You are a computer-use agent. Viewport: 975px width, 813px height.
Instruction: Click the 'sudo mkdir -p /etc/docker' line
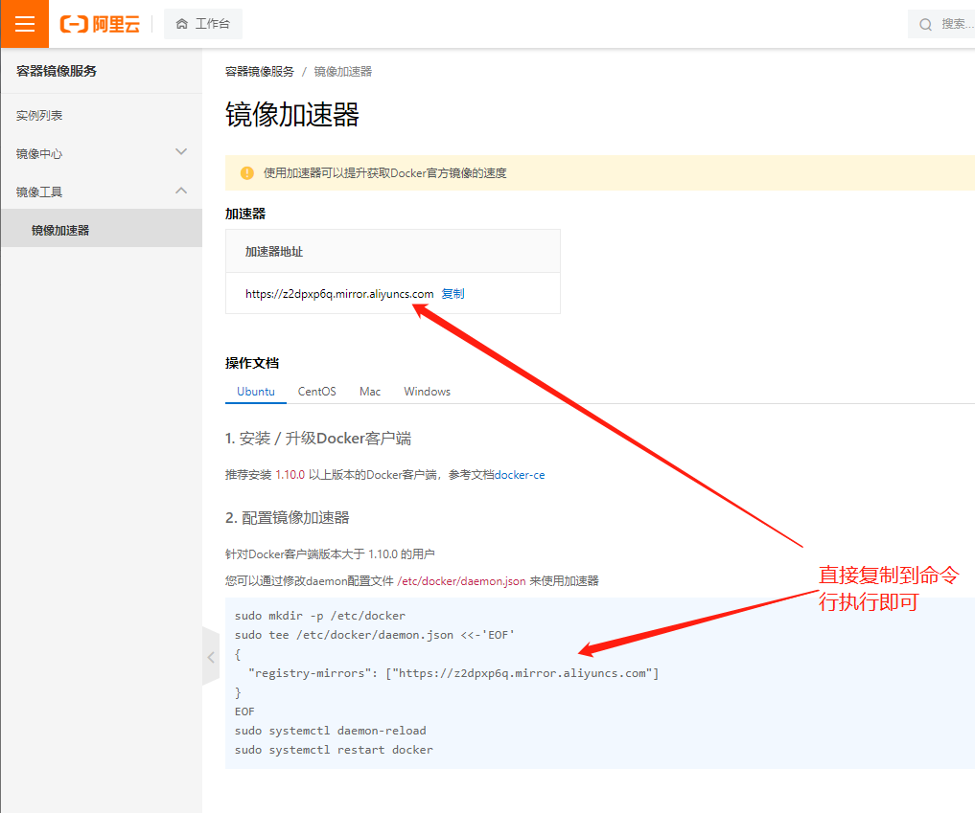point(319,616)
